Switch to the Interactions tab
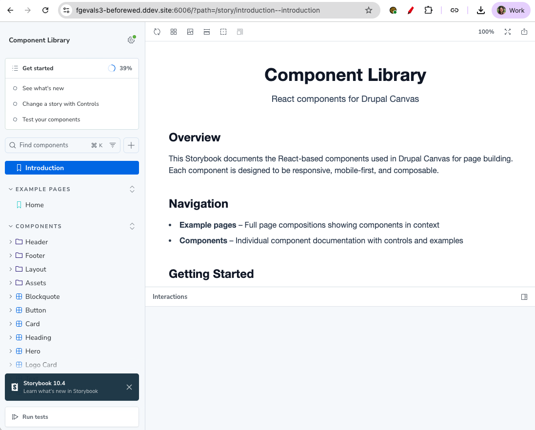 coord(170,297)
